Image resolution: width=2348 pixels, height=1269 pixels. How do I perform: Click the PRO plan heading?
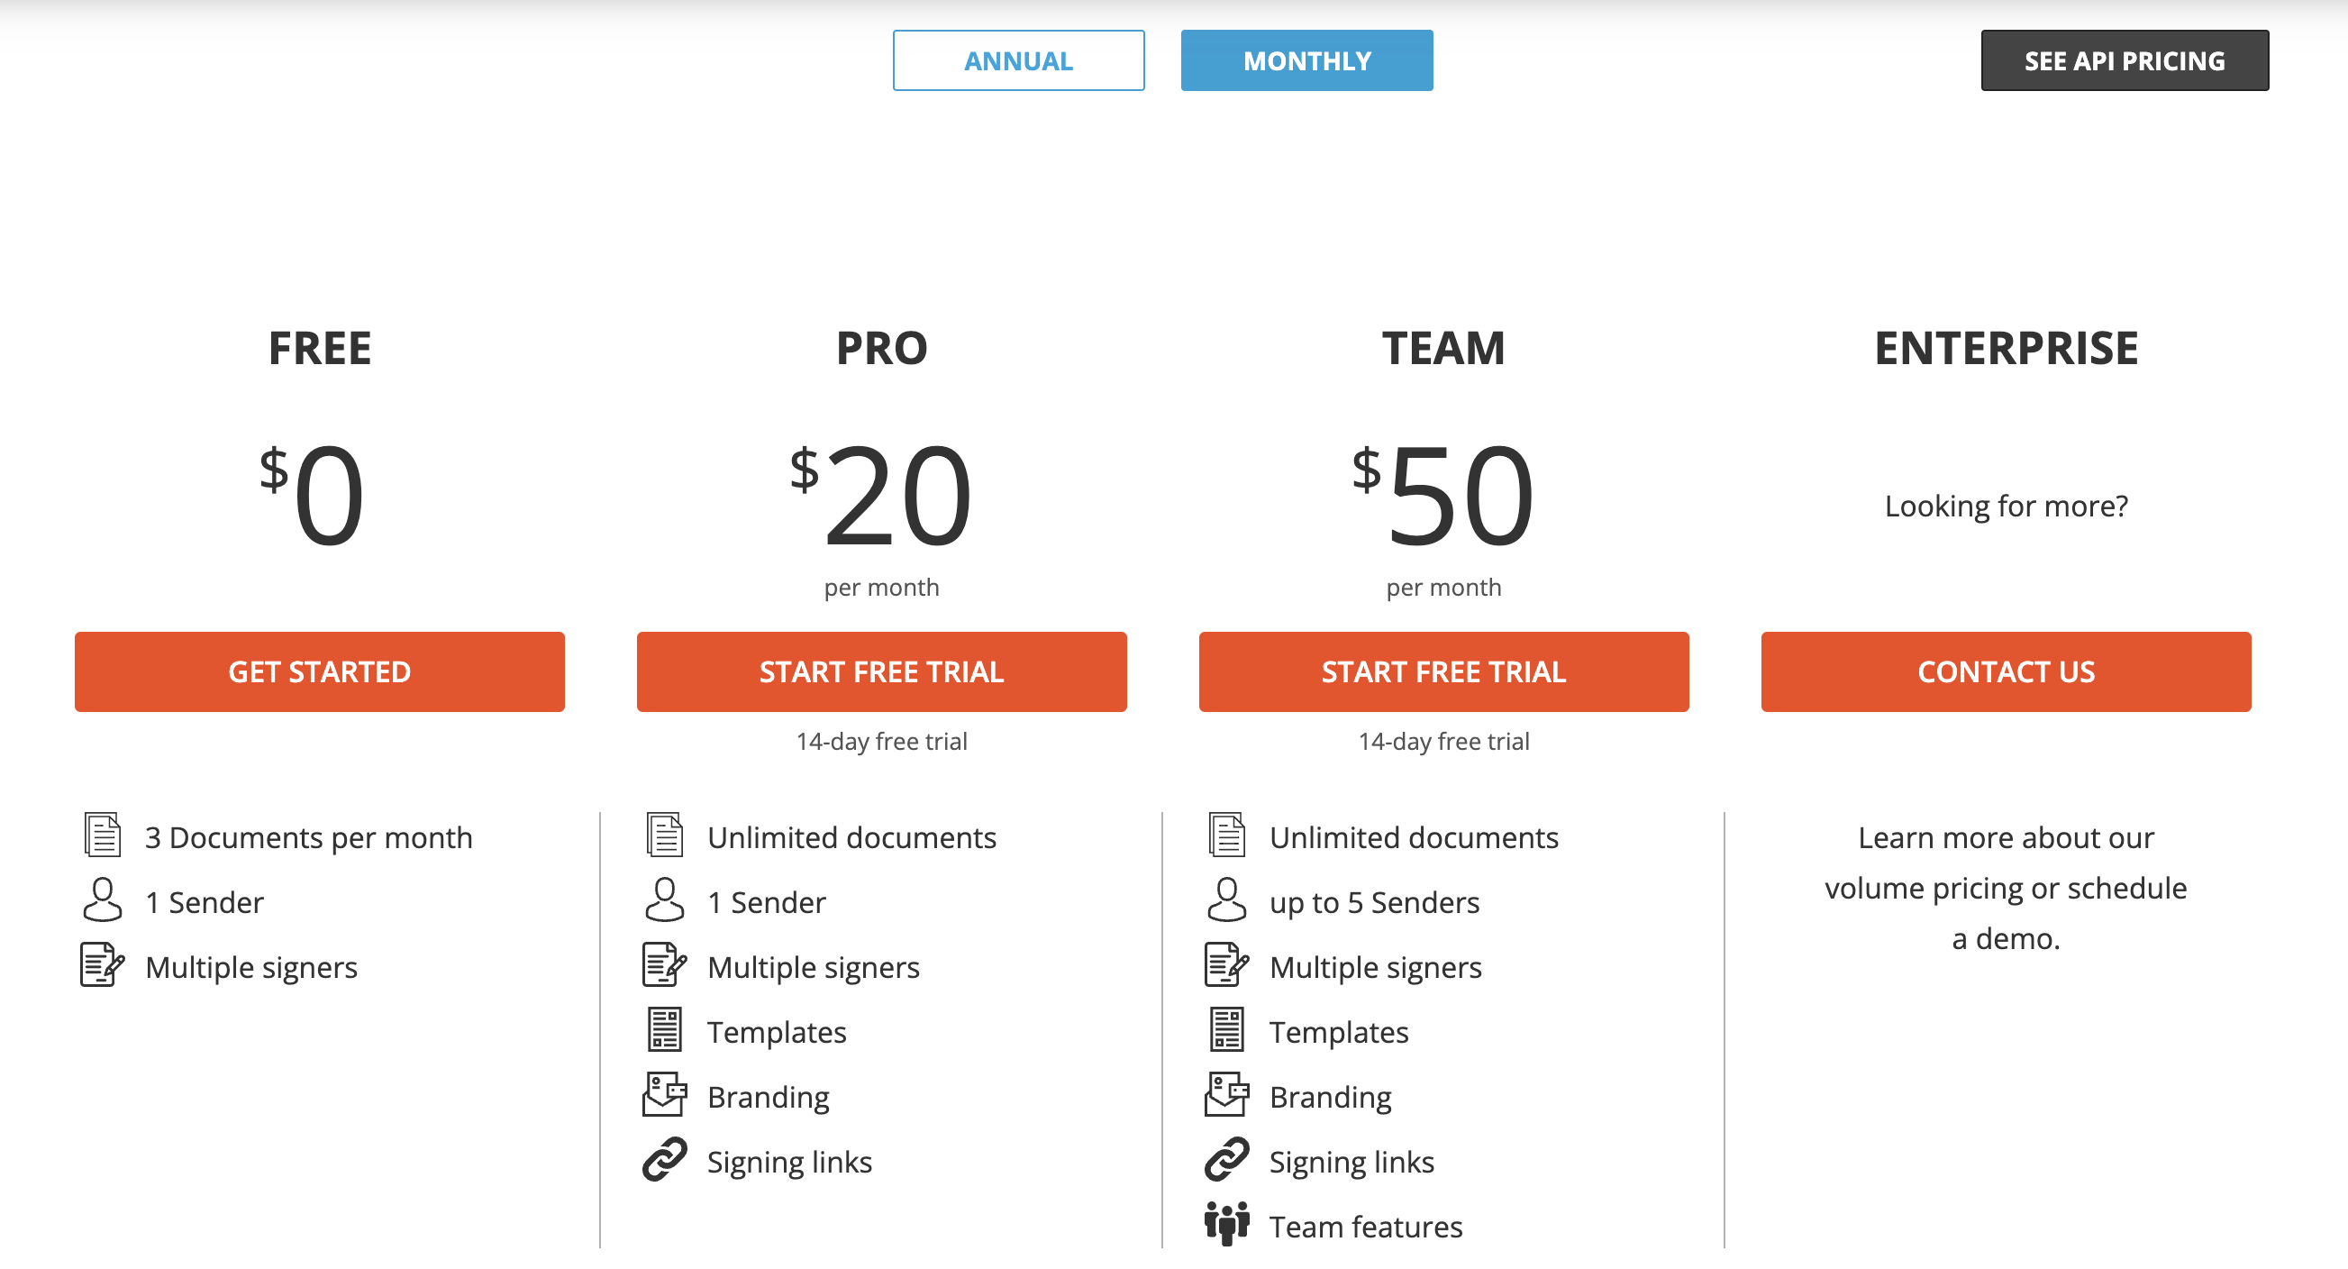[881, 348]
